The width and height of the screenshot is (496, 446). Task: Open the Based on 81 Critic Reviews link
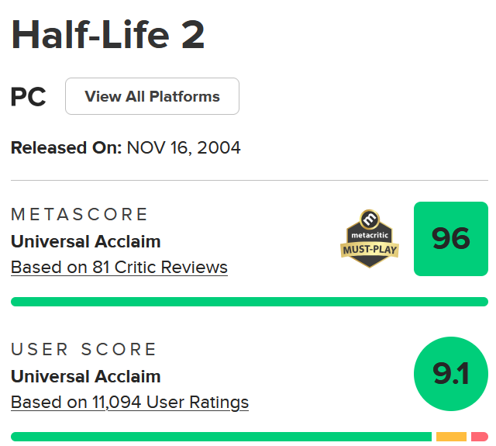tap(119, 267)
